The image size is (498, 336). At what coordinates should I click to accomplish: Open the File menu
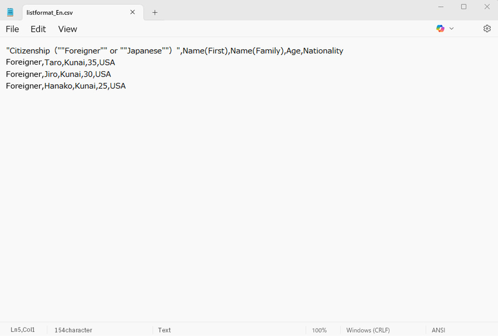(12, 29)
